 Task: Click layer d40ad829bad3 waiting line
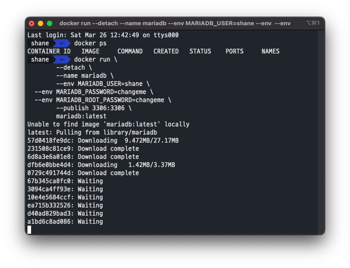point(65,213)
